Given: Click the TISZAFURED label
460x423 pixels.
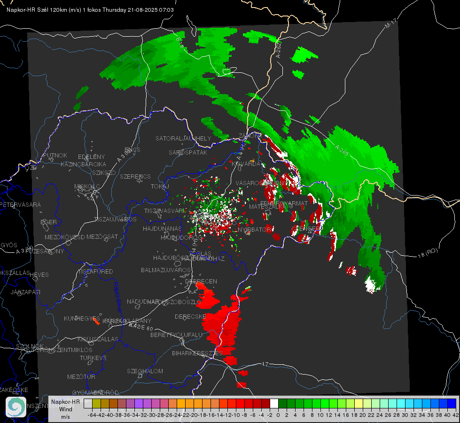Looking at the screenshot, I should (95, 271).
